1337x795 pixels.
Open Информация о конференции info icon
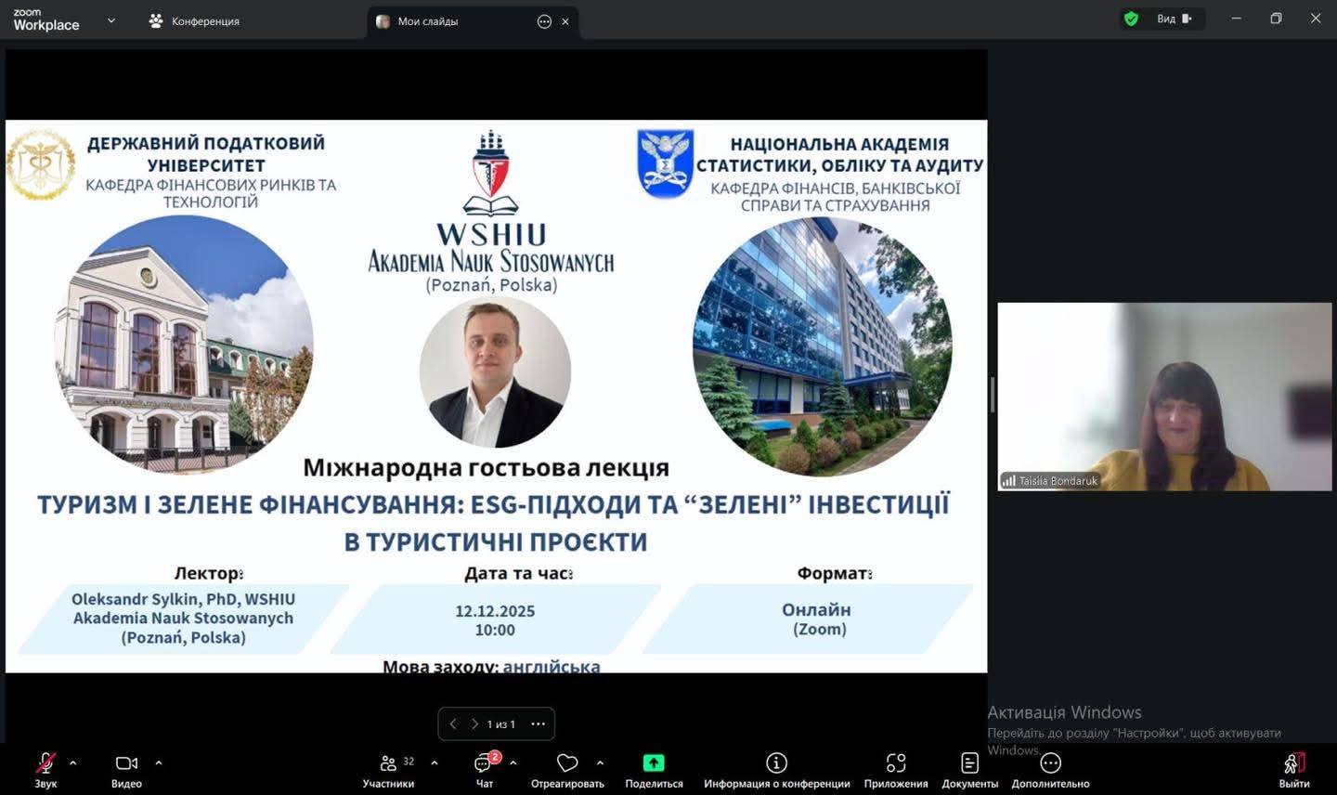pos(776,763)
